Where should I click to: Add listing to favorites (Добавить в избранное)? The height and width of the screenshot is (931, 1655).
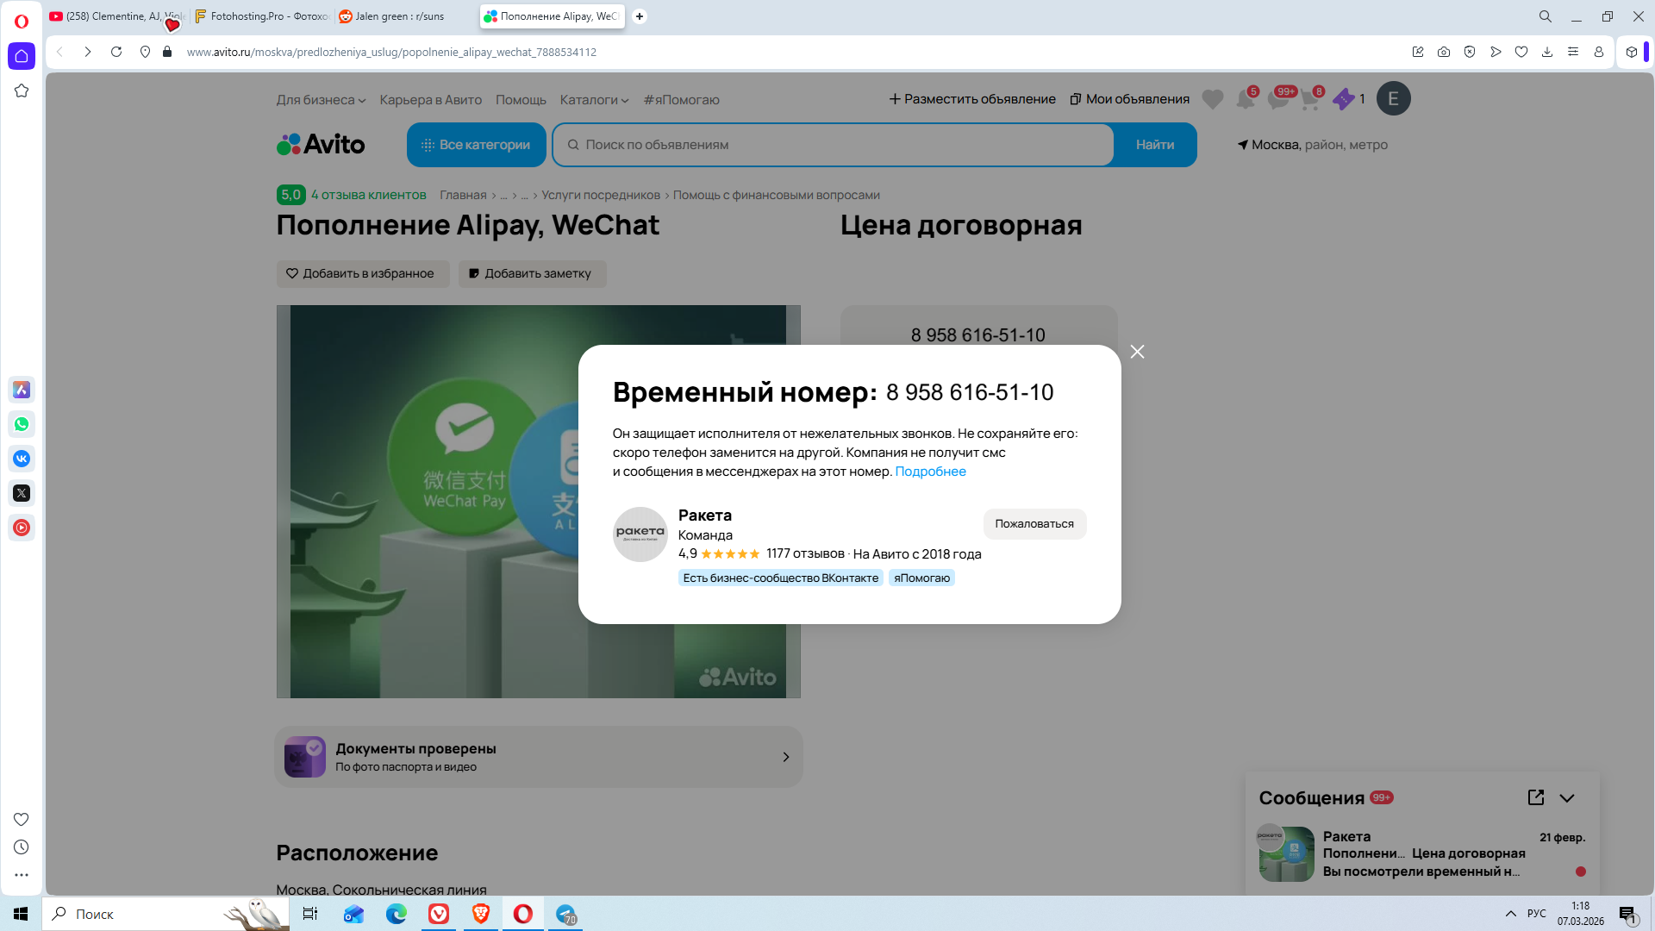(x=362, y=273)
